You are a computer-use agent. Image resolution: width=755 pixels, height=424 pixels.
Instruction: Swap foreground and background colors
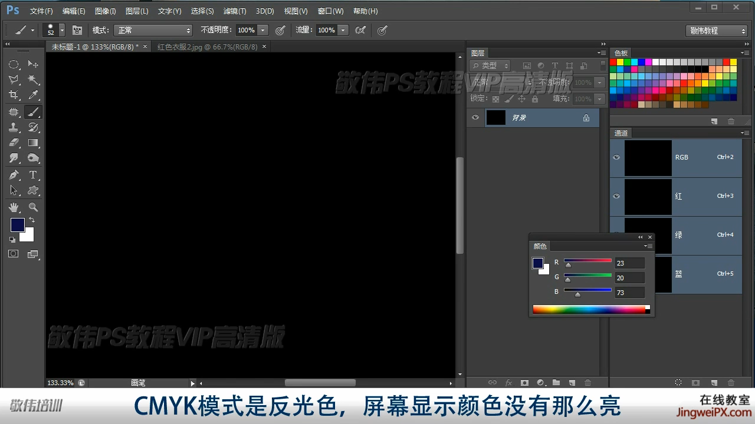point(32,220)
